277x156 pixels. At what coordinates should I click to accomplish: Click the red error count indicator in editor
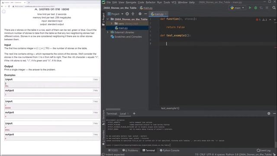click(x=258, y=19)
